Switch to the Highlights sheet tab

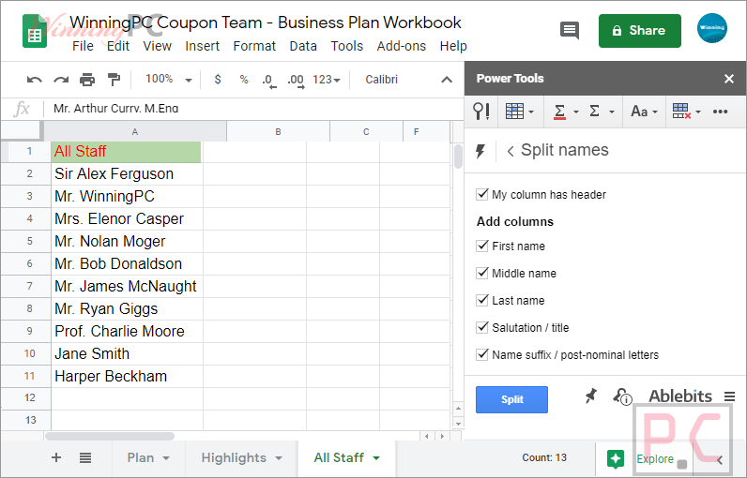(234, 457)
